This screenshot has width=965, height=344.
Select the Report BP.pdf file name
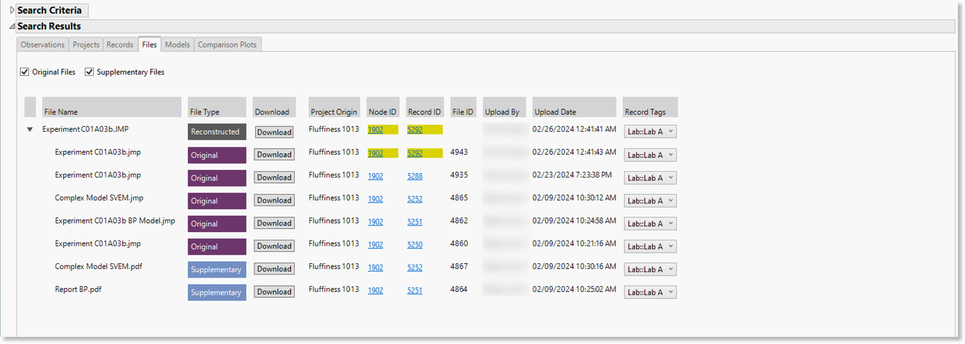point(78,289)
